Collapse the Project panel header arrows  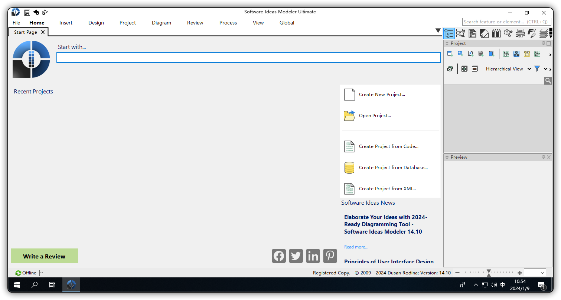[447, 43]
